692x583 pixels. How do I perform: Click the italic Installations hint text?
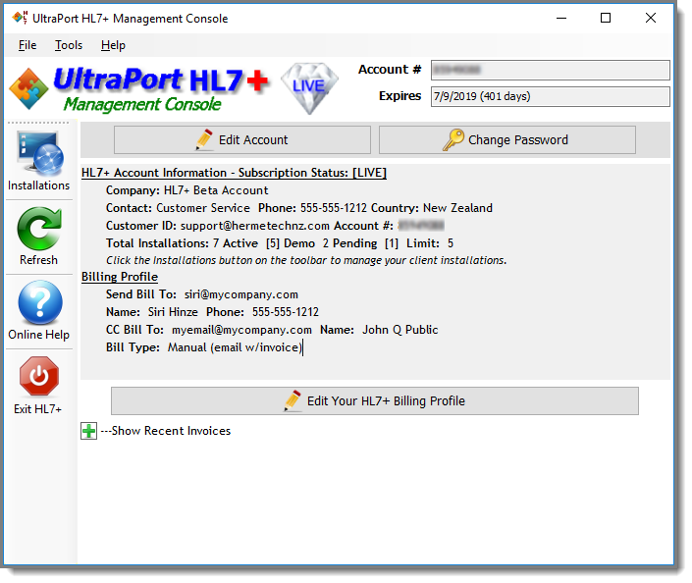click(306, 260)
